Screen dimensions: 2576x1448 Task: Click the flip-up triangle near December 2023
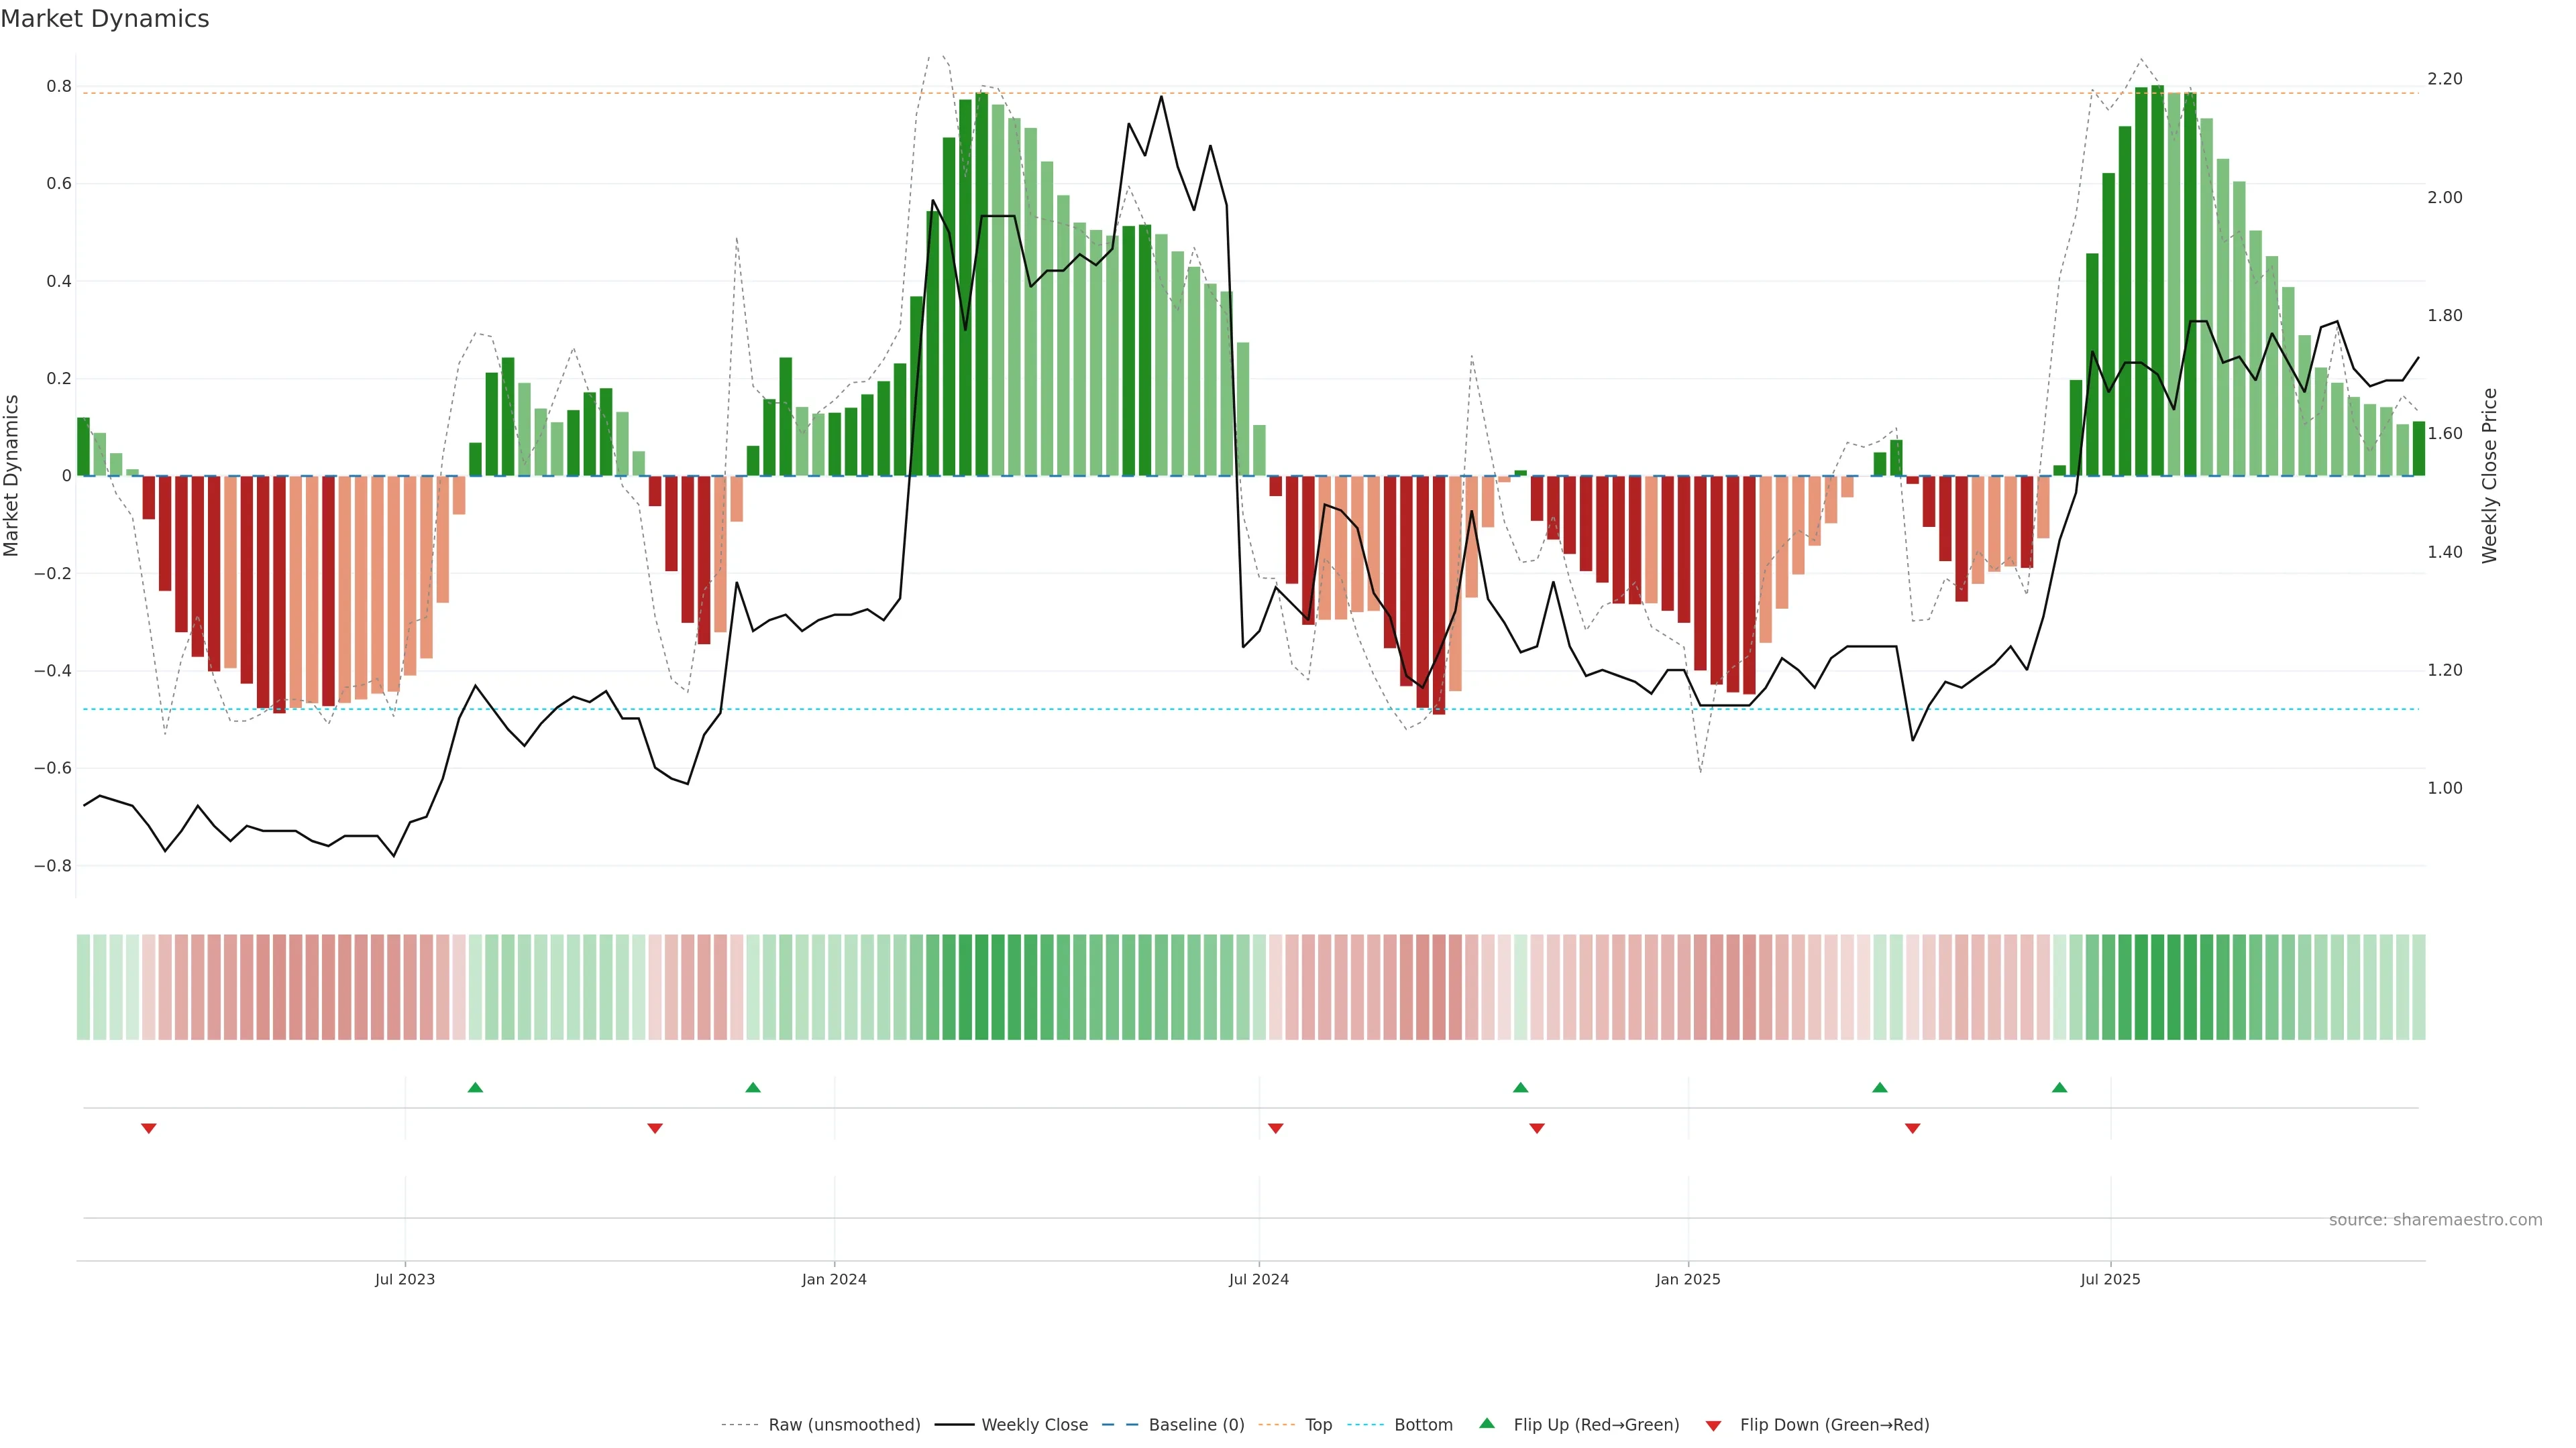click(x=753, y=1087)
